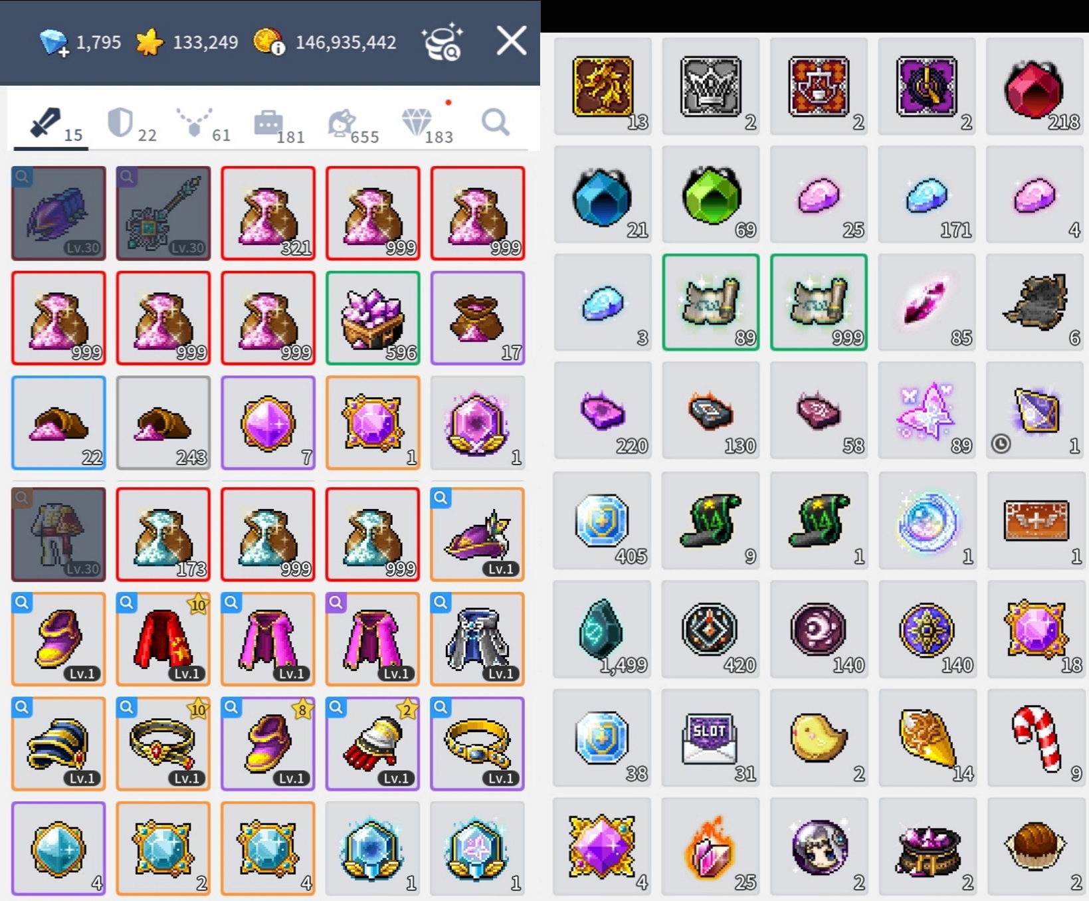
Task: Open the coin search sparkle icon
Action: (x=443, y=42)
